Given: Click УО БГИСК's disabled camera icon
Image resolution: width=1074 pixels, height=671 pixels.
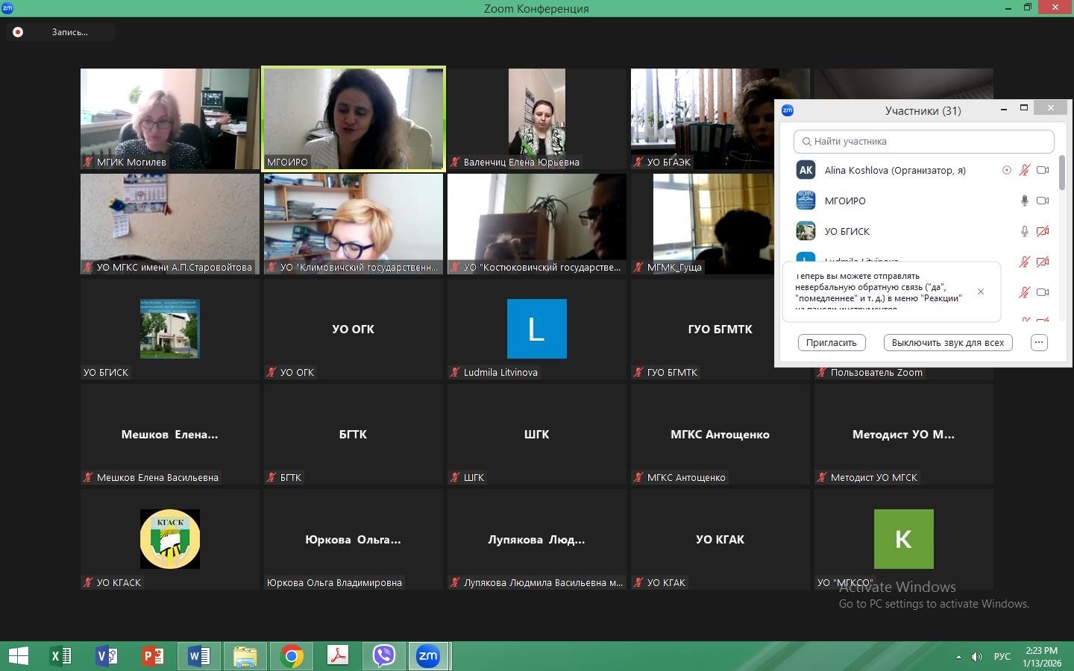Looking at the screenshot, I should [1043, 231].
